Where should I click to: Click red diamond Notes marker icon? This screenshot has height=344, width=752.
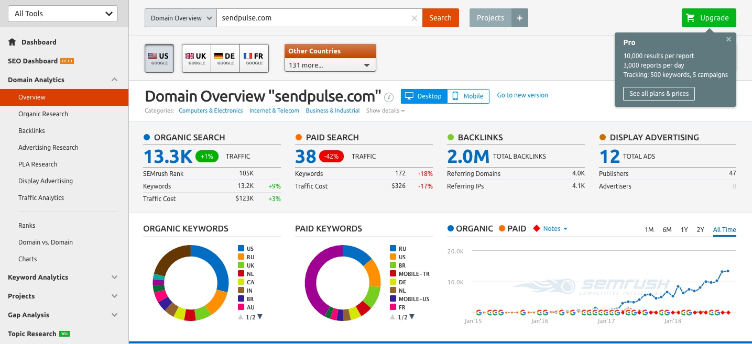click(536, 229)
